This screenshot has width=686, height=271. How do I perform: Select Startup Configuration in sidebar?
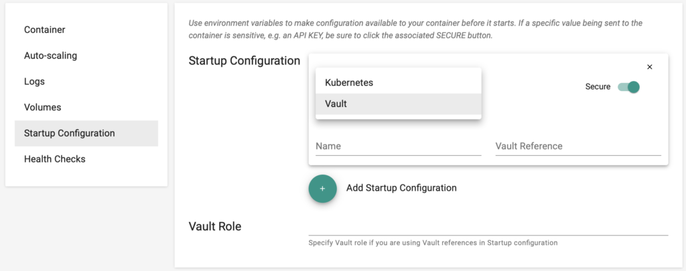[70, 133]
